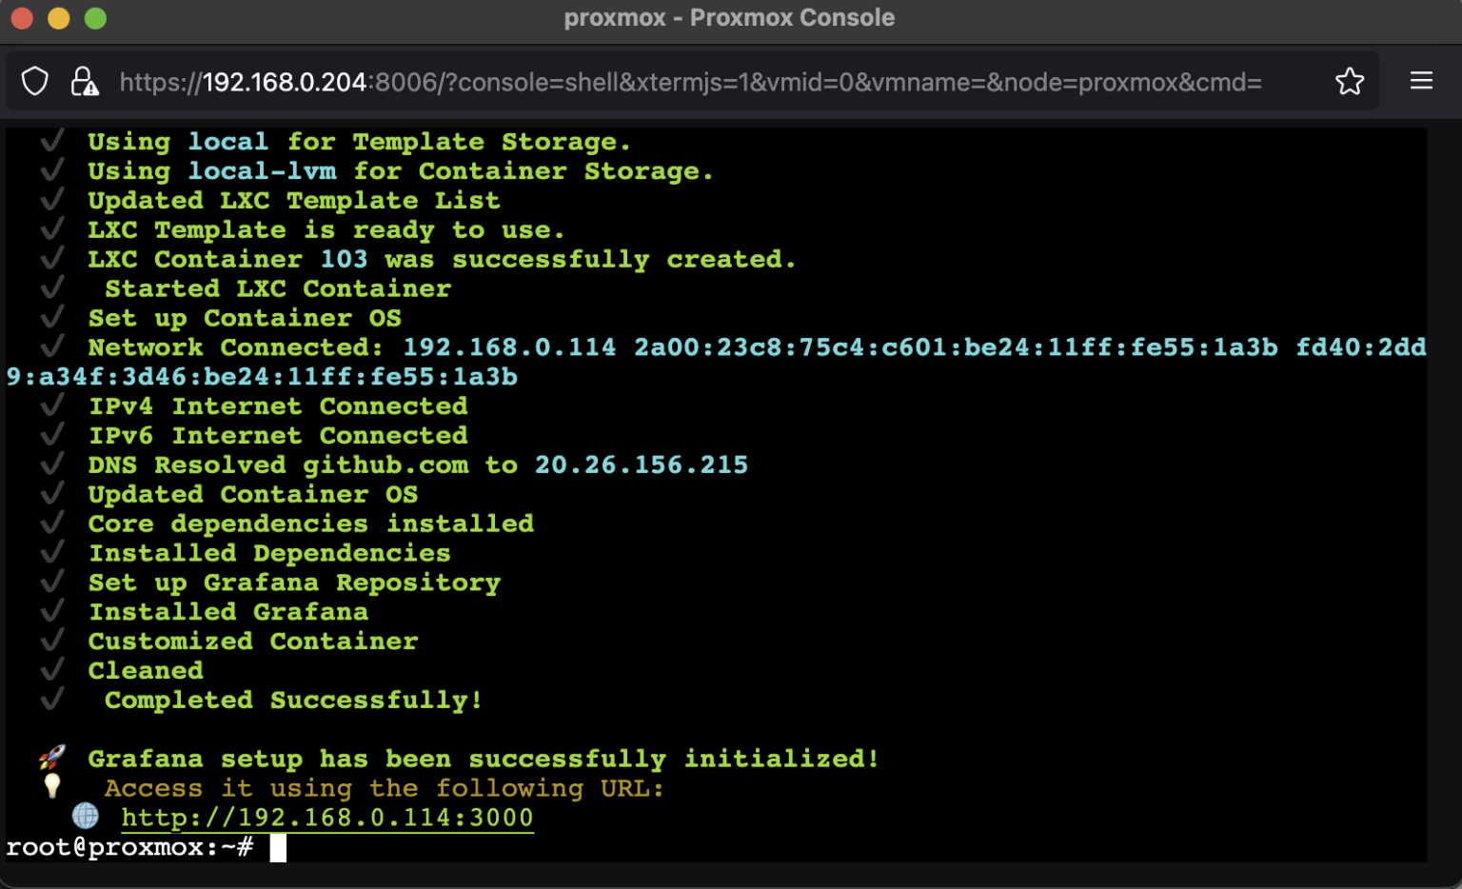Click the checkmark beside Started LXC Container
This screenshot has width=1462, height=889.
[x=52, y=286]
